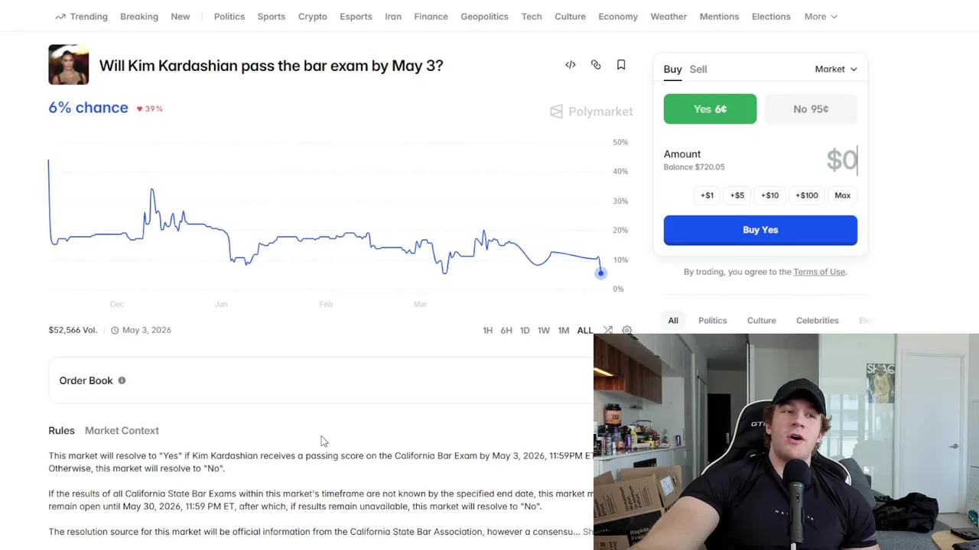Switch to the Sell side
Screen dimensions: 979x550
(x=698, y=69)
